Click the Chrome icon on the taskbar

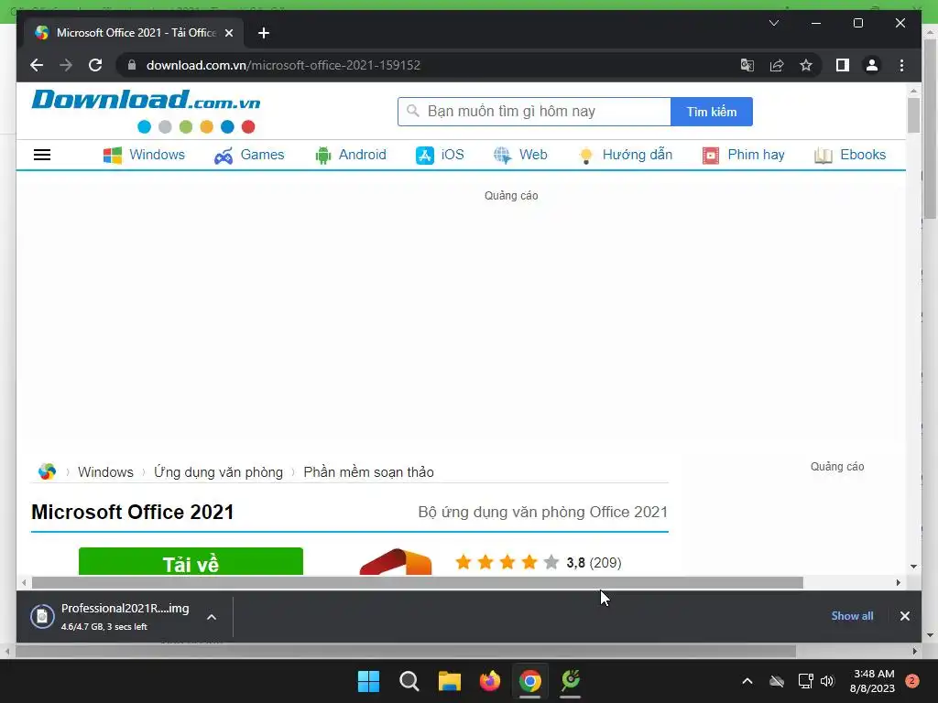pos(530,681)
